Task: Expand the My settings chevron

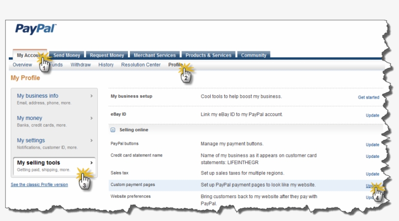Action: 91,140
